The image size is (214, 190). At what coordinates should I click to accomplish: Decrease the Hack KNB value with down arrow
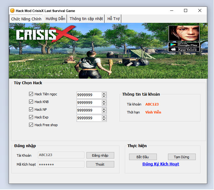pos(104,104)
